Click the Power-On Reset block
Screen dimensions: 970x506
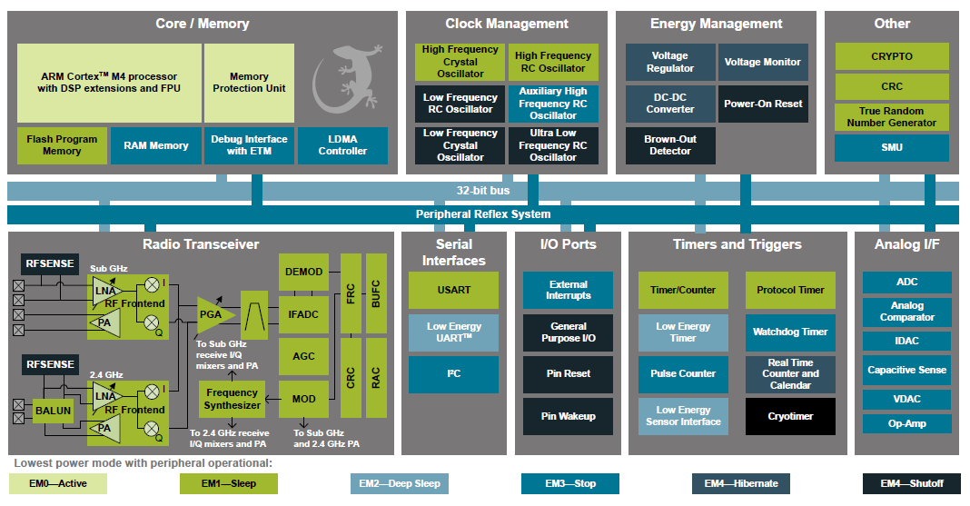click(763, 104)
